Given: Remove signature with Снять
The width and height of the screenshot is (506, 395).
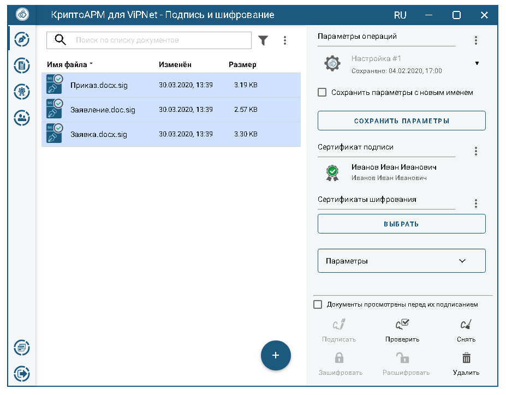Looking at the screenshot, I should click(466, 331).
